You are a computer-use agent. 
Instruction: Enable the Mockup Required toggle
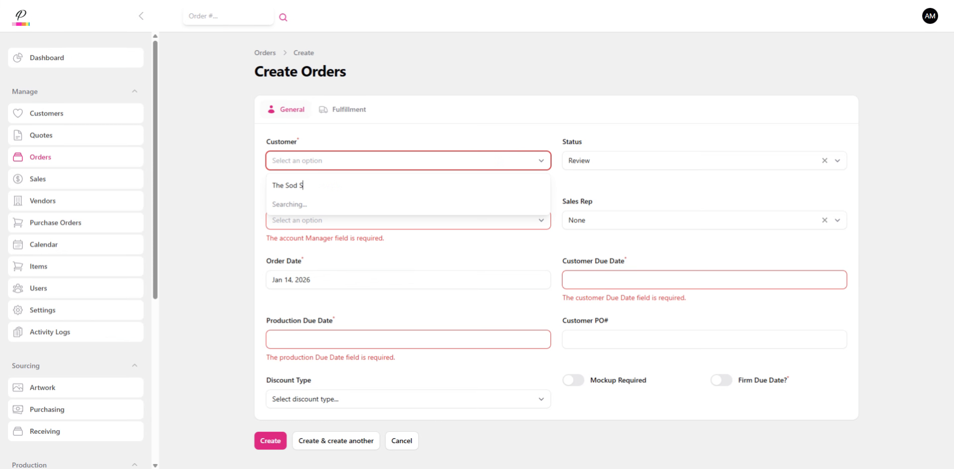(x=572, y=380)
